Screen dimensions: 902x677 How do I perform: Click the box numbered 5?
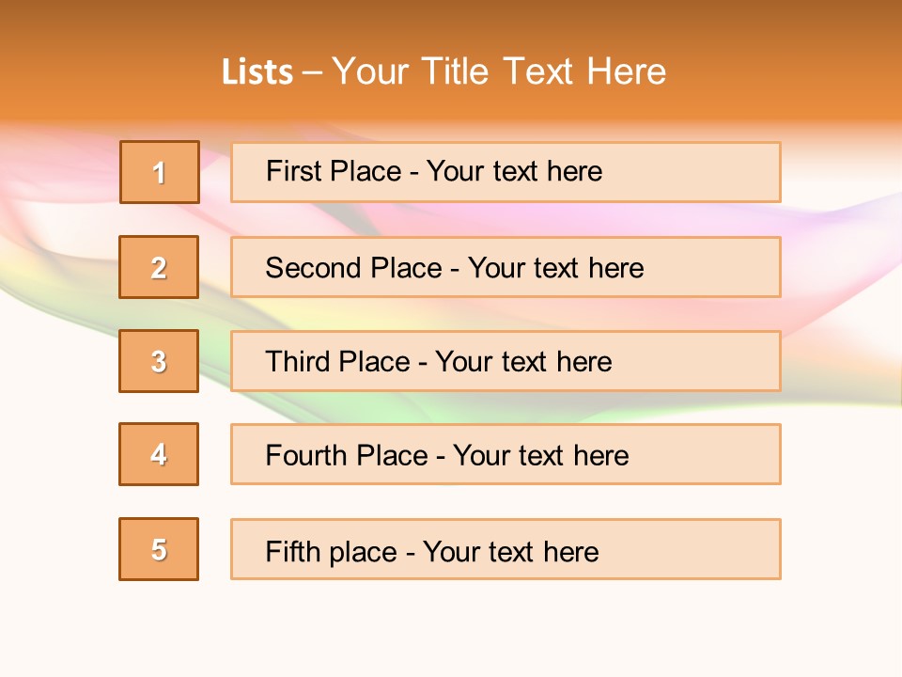pos(159,549)
